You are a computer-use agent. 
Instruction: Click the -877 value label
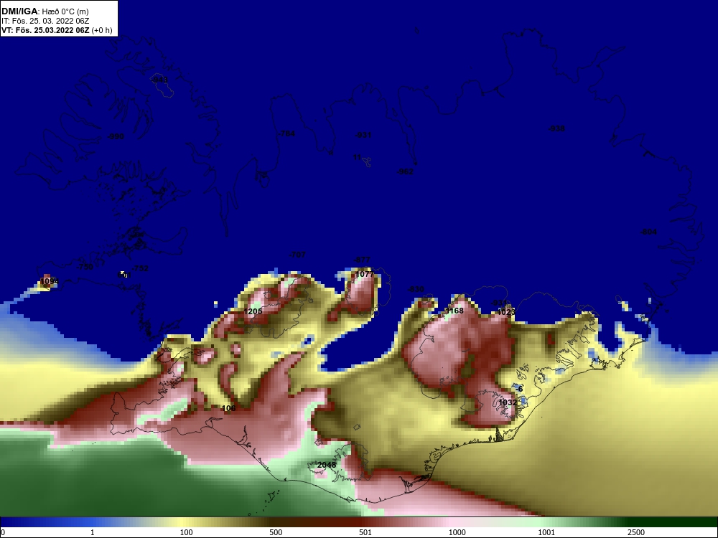(362, 260)
